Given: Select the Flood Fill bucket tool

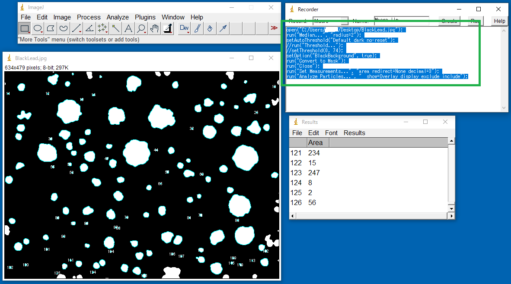Looking at the screenshot, I should click(x=210, y=28).
